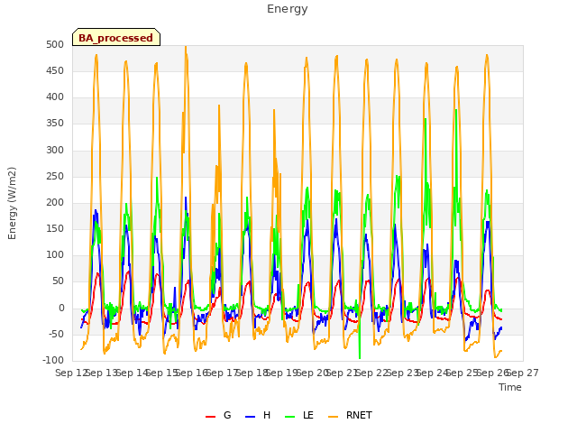Click the 200 y-axis tick label
Viewport: 577px width, 433px height.
pos(55,203)
